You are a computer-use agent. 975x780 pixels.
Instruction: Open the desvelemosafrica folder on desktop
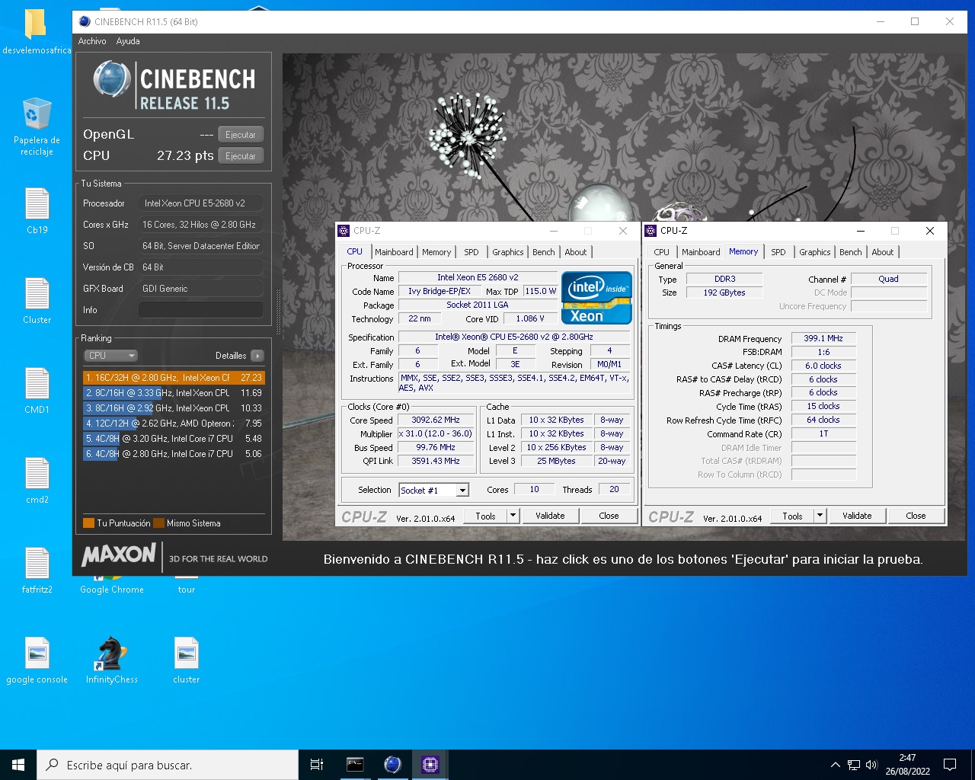[37, 32]
